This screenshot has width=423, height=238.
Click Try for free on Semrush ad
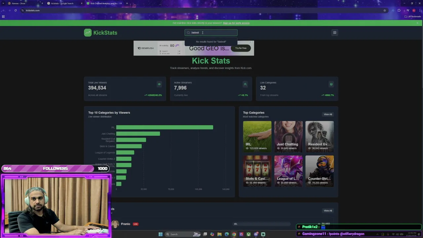point(241,48)
